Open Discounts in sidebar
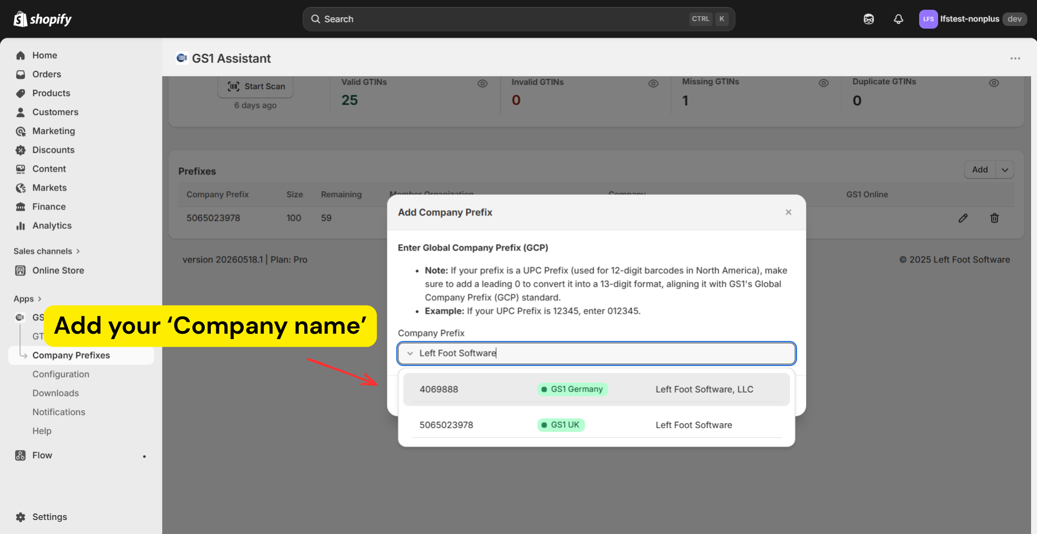Viewport: 1037px width, 534px height. pyautogui.click(x=53, y=150)
